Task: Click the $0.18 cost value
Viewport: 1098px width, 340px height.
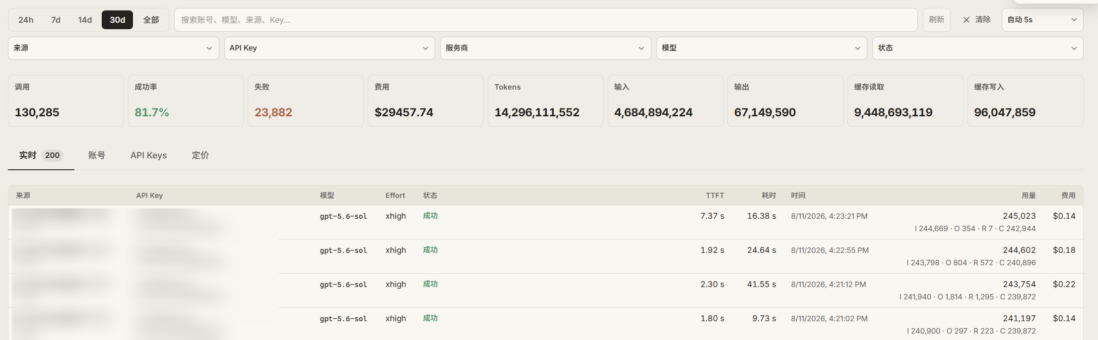Action: coord(1064,250)
